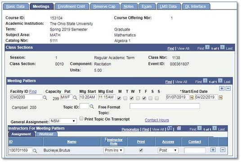This screenshot has height=162, width=241.
Task: Enable Print Topic On Transcript
Action: [x=81, y=118]
